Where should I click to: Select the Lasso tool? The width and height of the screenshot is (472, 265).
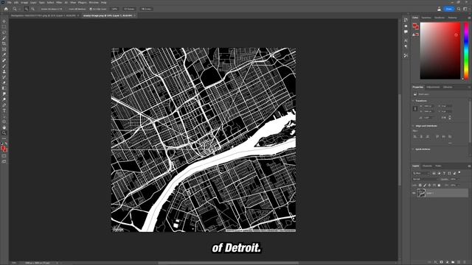[x=4, y=32]
